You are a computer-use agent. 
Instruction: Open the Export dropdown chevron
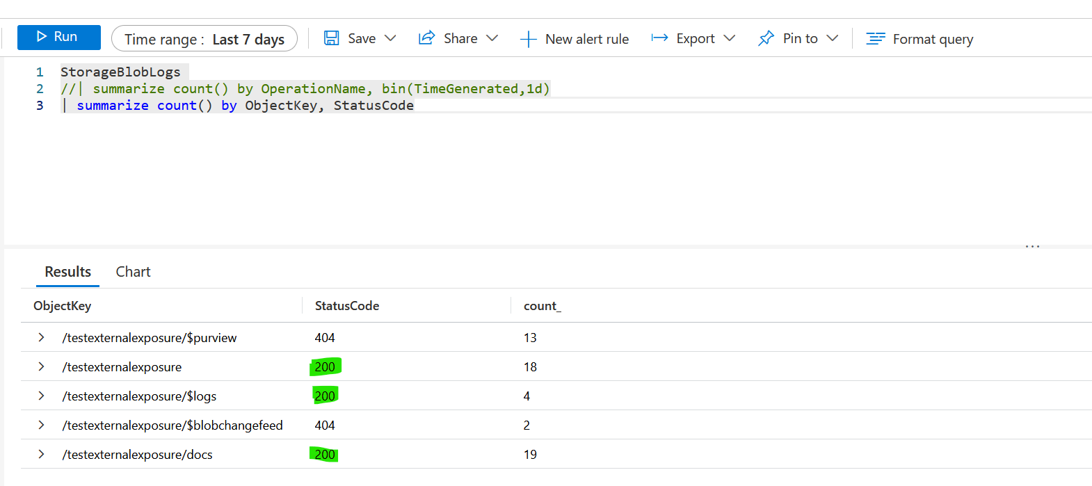(x=729, y=38)
